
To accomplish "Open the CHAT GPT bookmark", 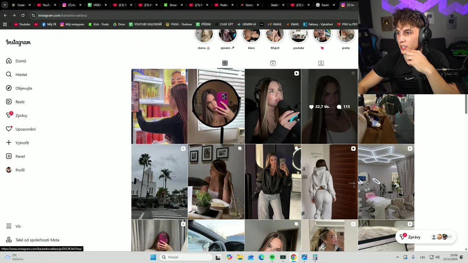I will pos(224,24).
